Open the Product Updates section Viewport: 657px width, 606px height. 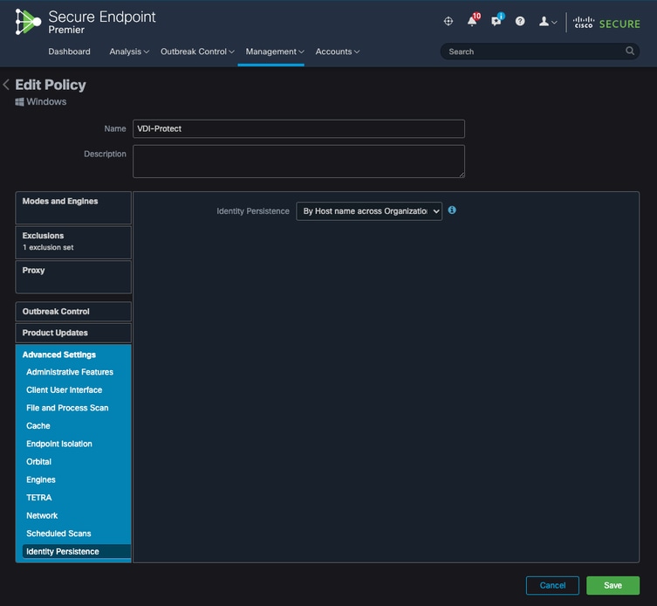click(x=73, y=333)
